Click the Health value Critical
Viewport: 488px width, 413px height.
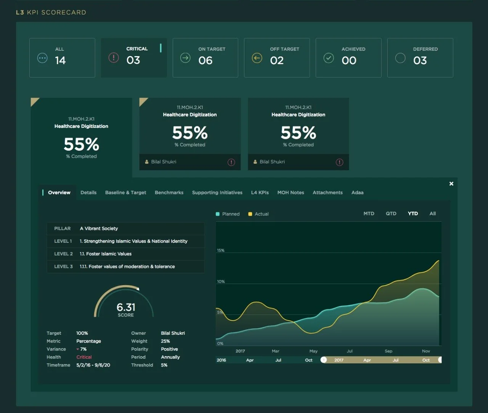click(84, 357)
